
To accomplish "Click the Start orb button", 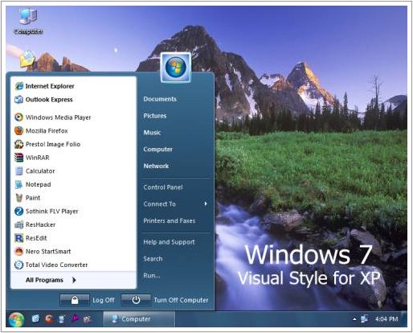I will tap(16, 319).
